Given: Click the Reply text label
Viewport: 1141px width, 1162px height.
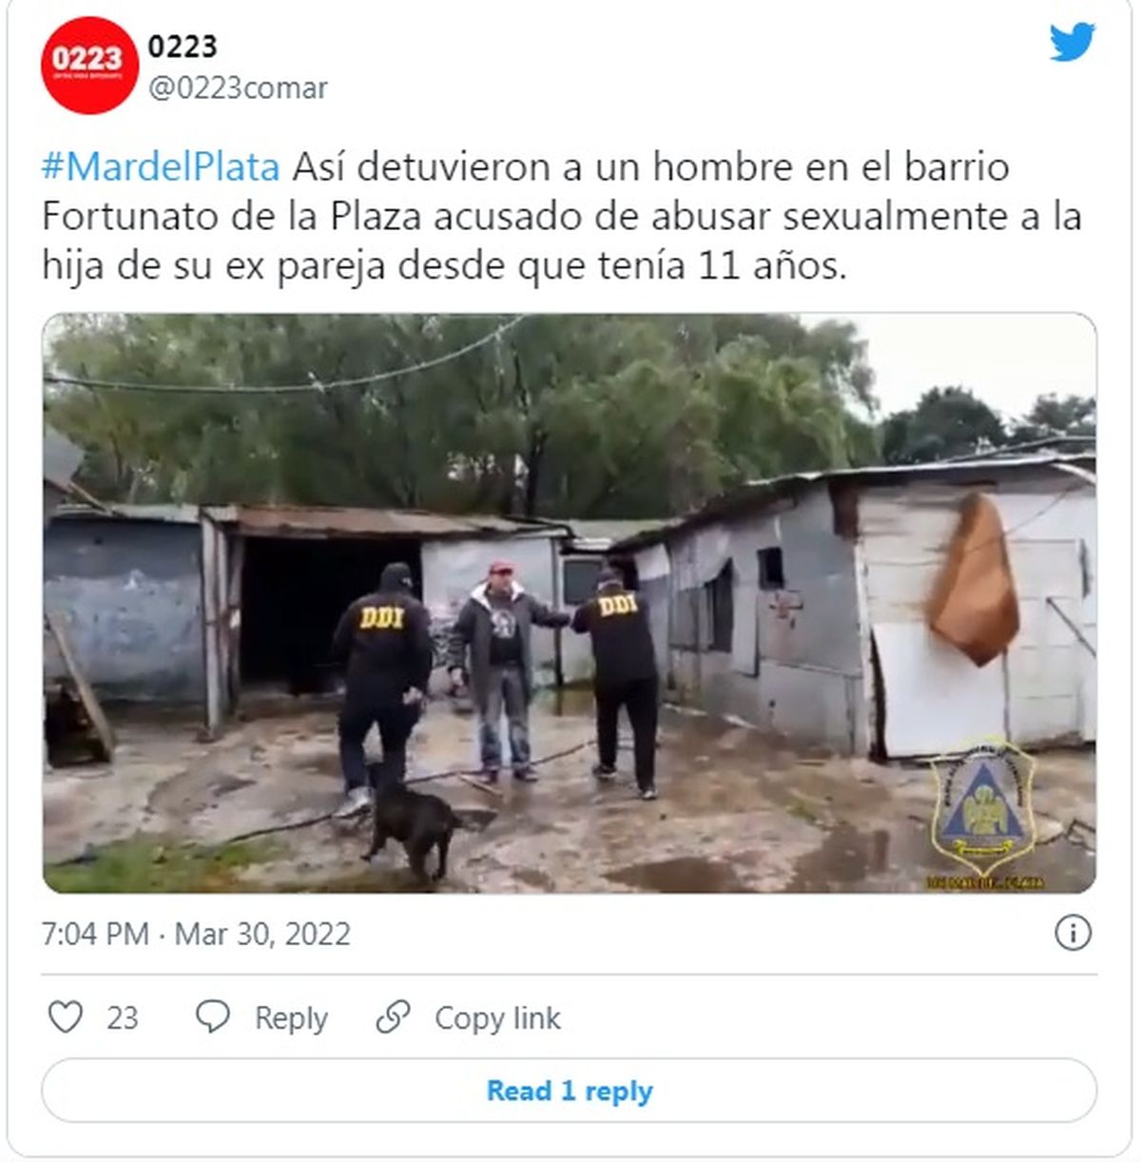Looking at the screenshot, I should (291, 1018).
